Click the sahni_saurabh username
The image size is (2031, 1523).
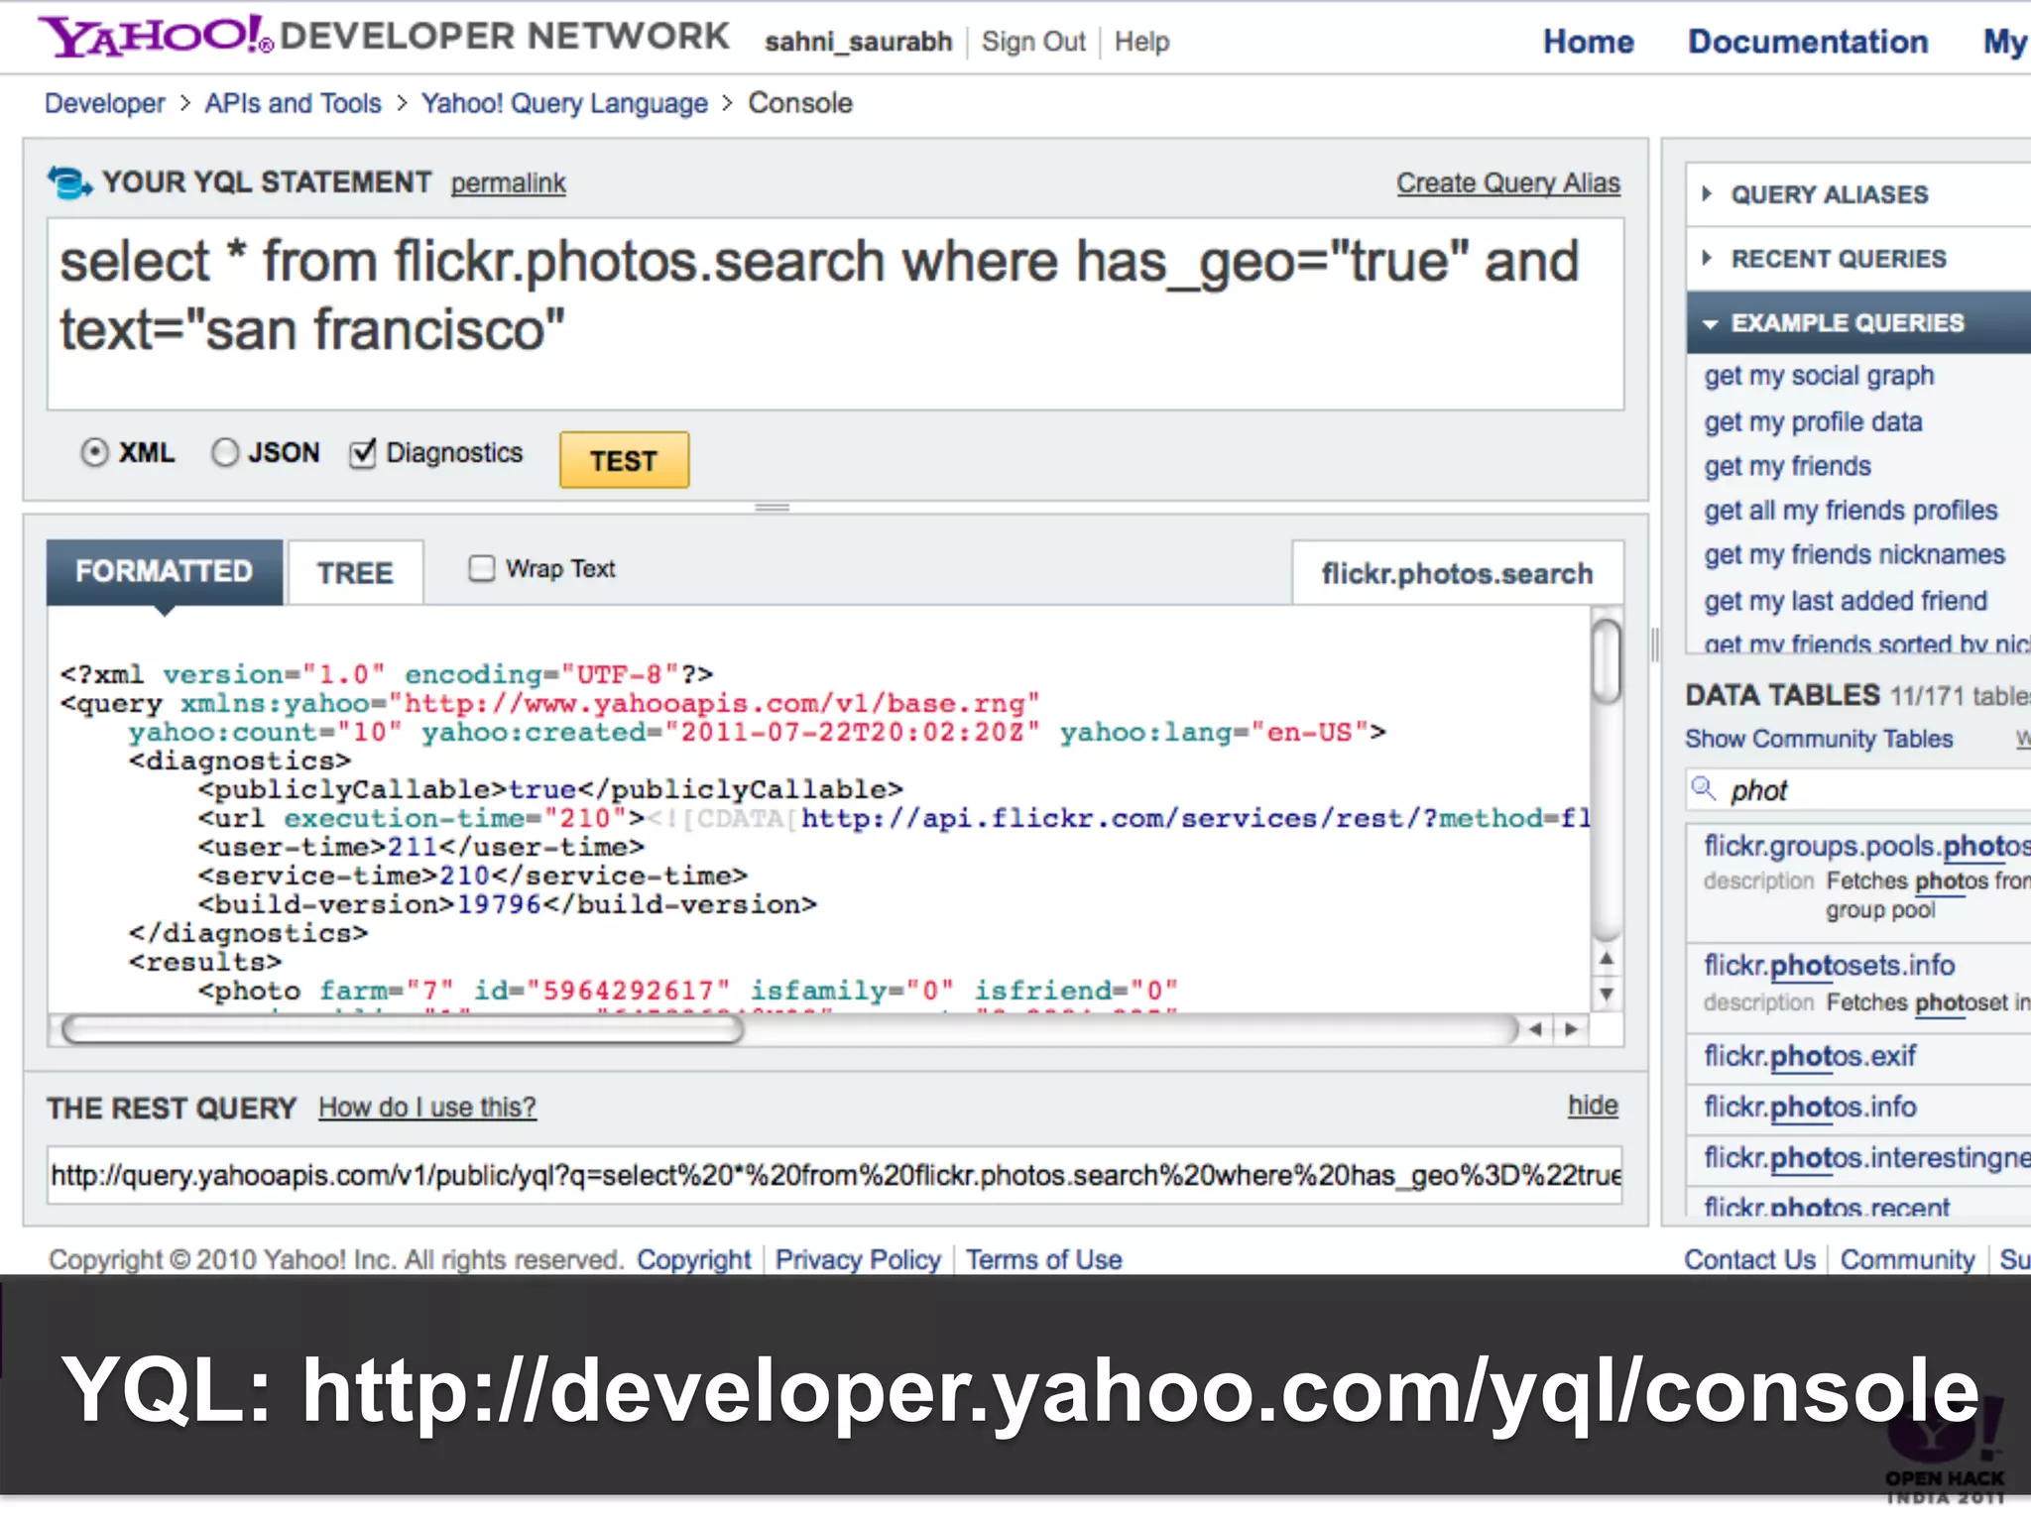859,42
